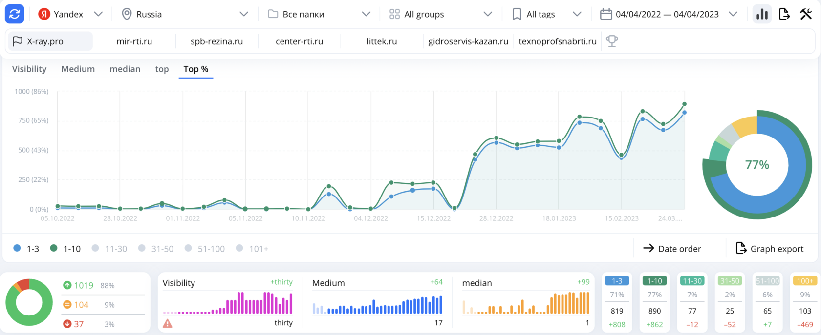821x335 pixels.
Task: Click the red Yandex logo icon
Action: tap(44, 14)
